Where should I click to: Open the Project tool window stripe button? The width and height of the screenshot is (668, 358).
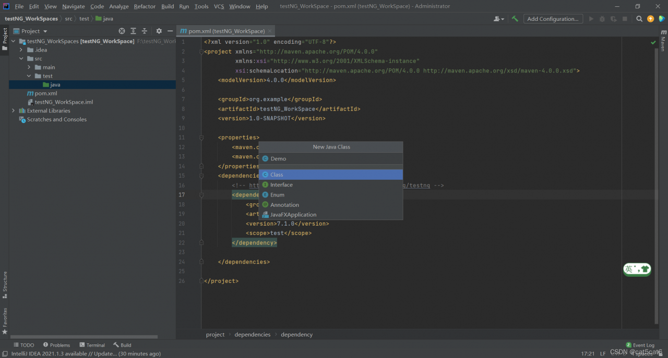[x=5, y=40]
